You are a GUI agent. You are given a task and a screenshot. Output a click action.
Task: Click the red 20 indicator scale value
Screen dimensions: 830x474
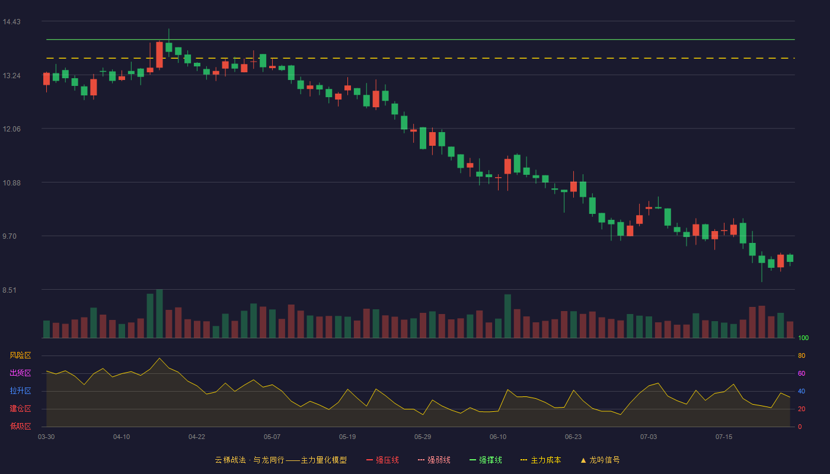pos(802,409)
